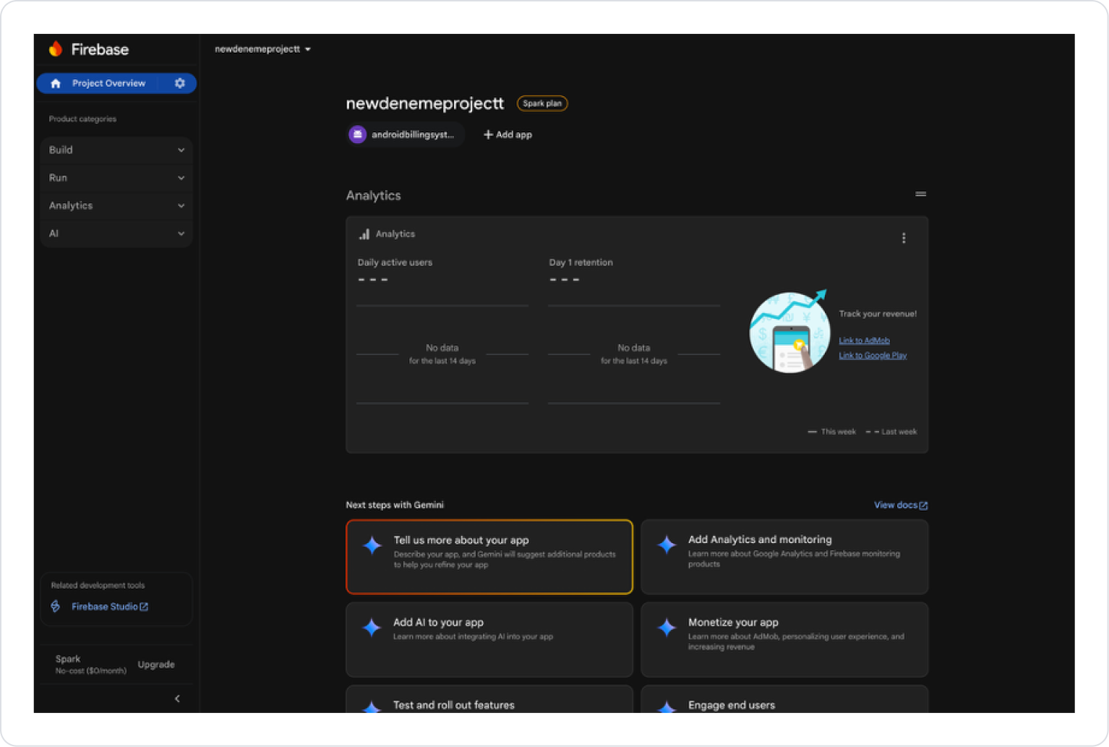
Task: Click Gemini sparkle on Add AI card
Action: tap(372, 628)
